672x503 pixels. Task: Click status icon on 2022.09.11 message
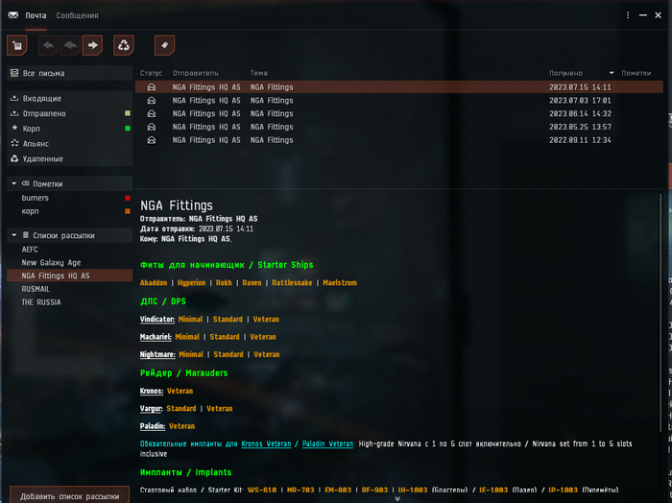(152, 140)
